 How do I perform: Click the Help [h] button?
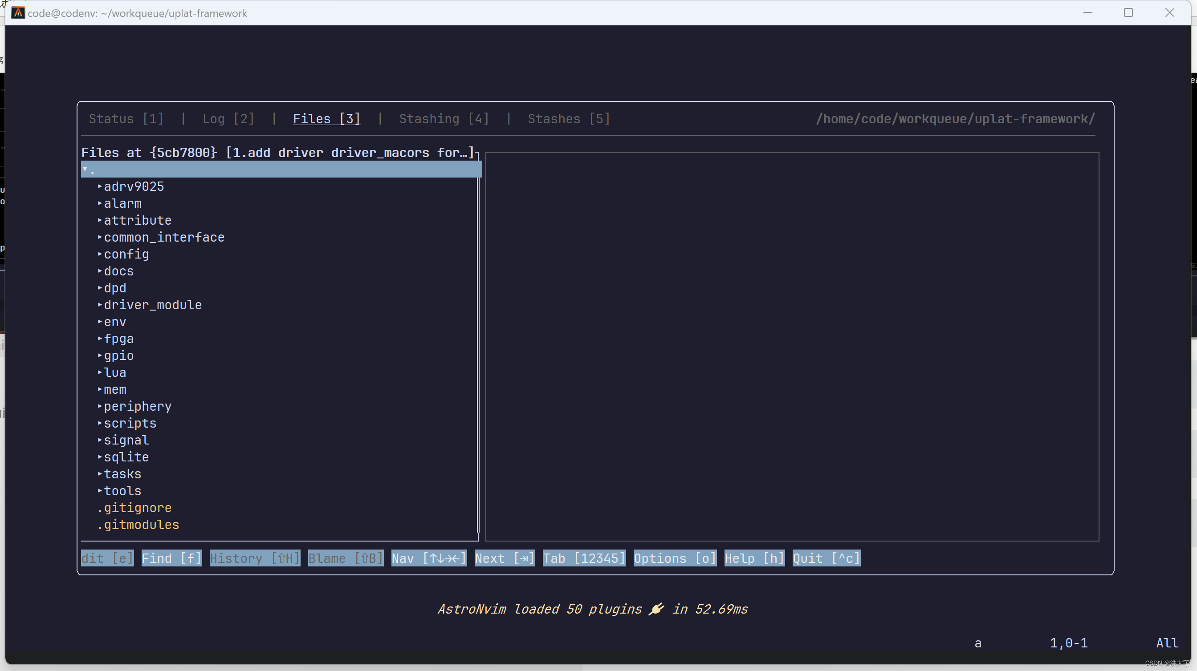754,558
